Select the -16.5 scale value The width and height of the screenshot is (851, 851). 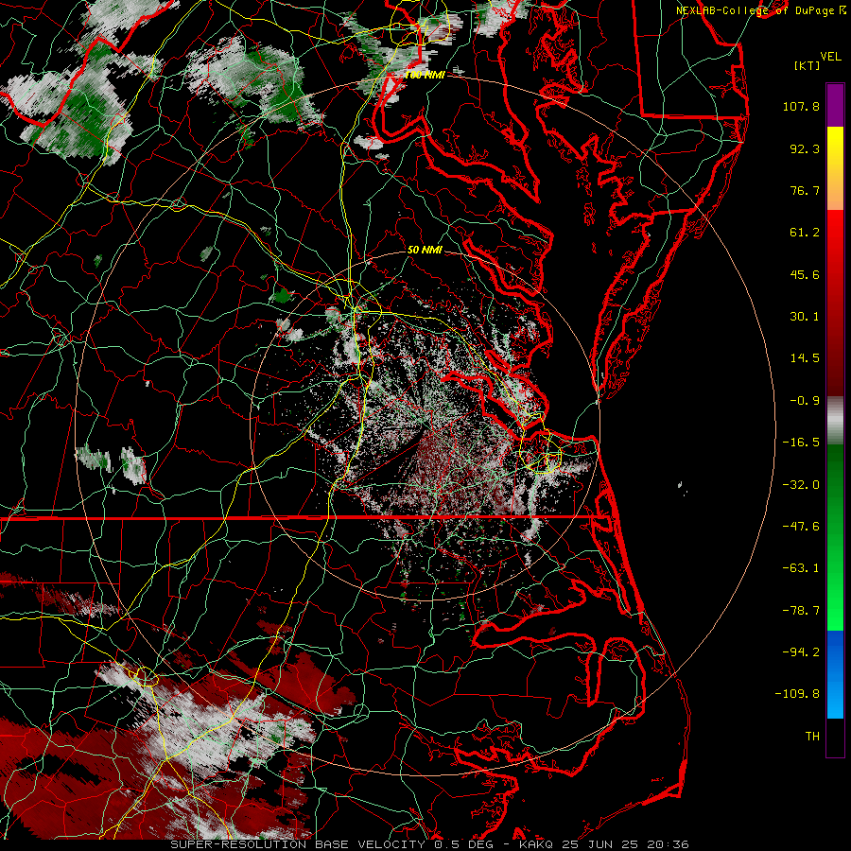[x=801, y=443]
